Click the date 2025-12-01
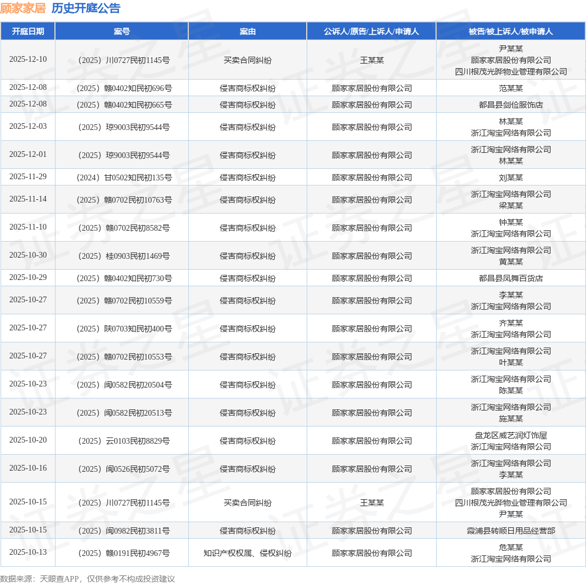The height and width of the screenshot is (584, 586). point(28,154)
